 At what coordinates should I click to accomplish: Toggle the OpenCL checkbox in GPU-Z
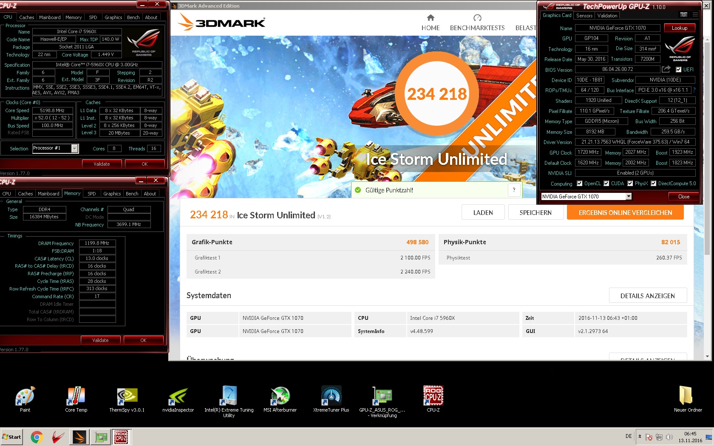tap(580, 183)
